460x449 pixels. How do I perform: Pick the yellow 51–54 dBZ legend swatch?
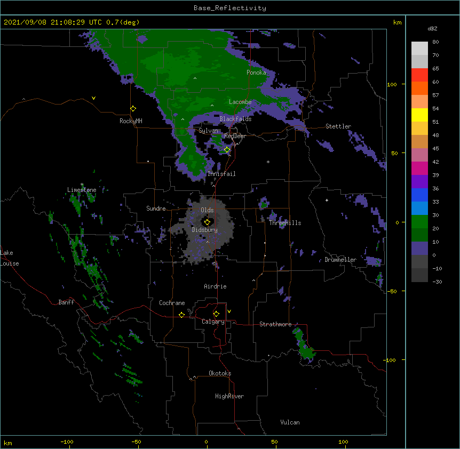(x=419, y=115)
